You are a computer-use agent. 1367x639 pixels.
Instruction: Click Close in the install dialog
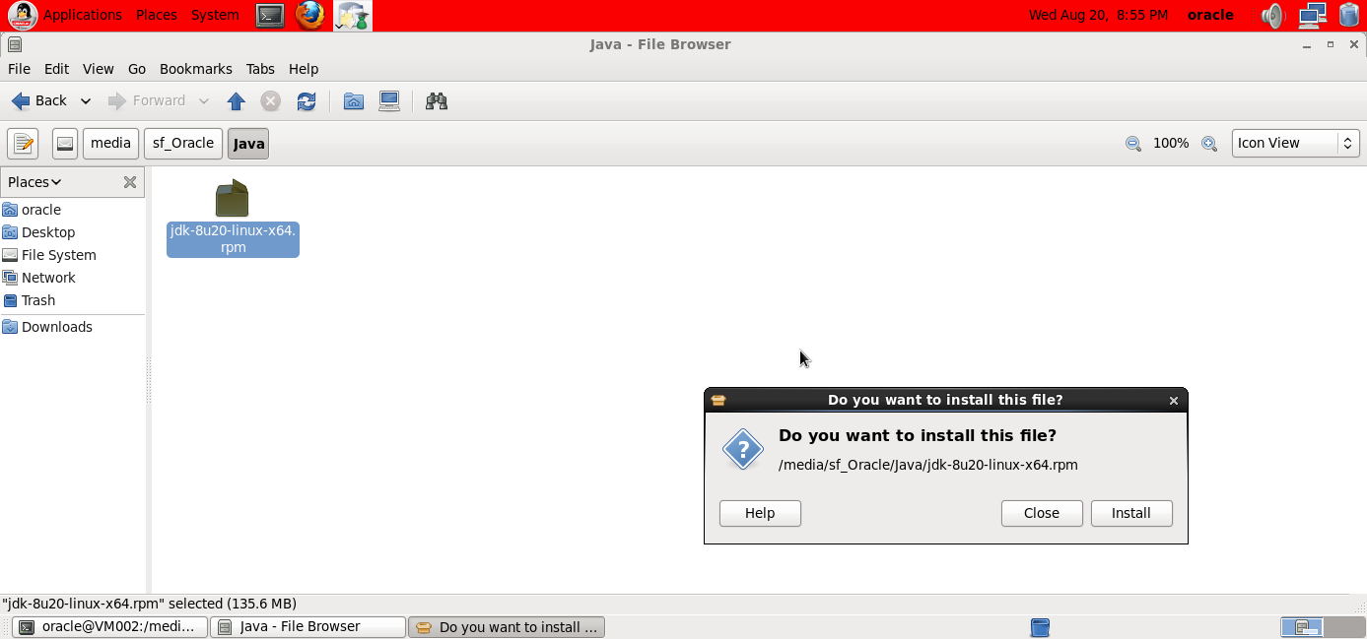point(1042,513)
